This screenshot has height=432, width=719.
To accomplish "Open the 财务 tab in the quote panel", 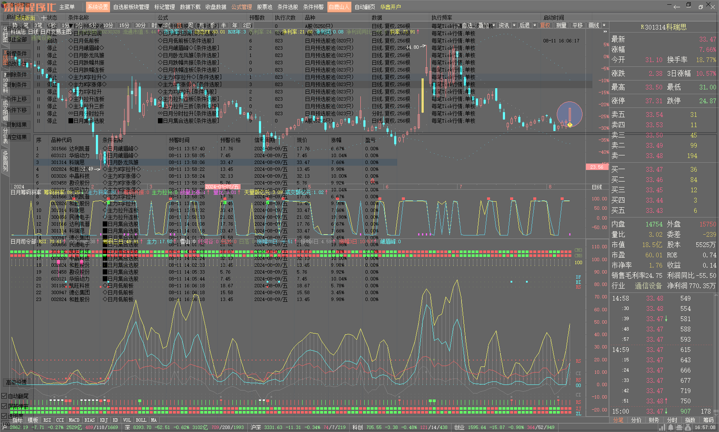I will (654, 420).
